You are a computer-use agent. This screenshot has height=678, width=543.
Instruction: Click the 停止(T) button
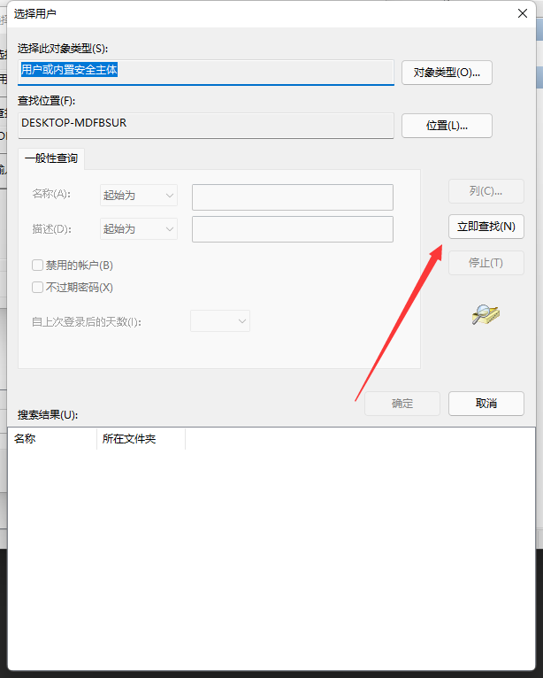[x=486, y=263]
